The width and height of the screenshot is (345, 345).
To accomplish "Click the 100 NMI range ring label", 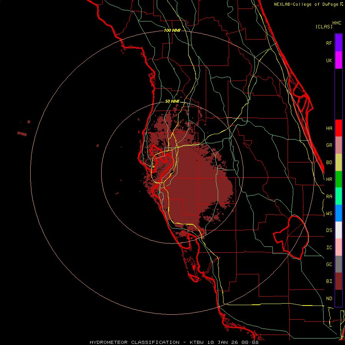I will [x=172, y=30].
